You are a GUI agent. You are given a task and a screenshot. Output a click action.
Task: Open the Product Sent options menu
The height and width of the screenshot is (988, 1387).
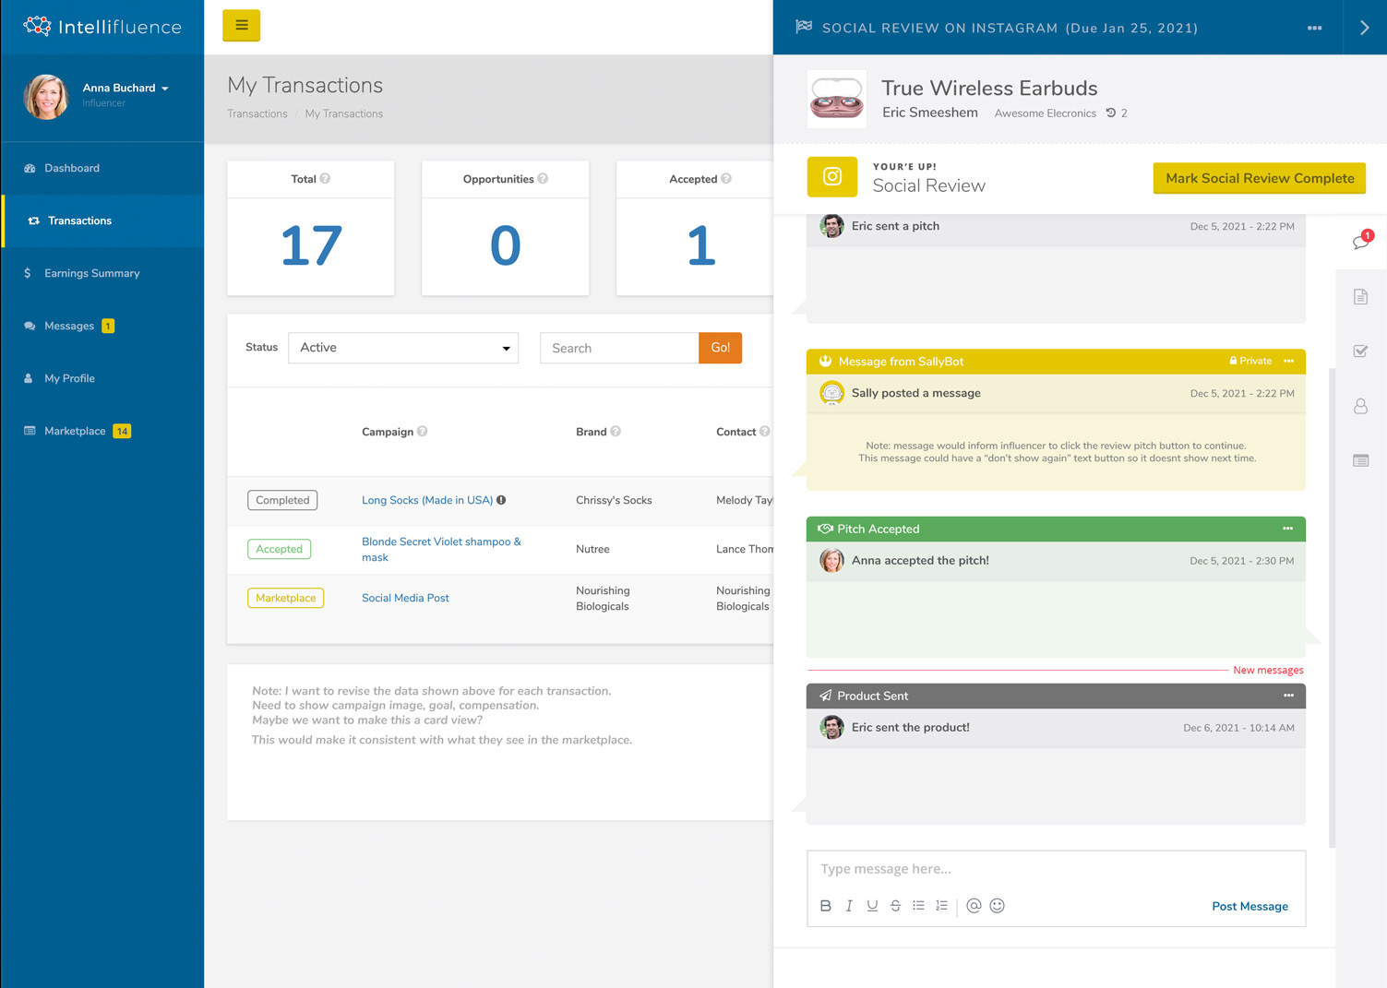(x=1288, y=696)
